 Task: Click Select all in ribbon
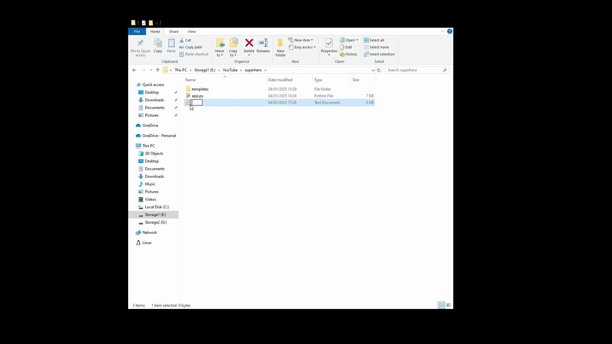(374, 40)
